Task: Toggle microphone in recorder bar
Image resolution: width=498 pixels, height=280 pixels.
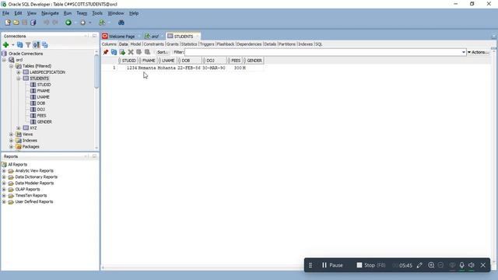Action: pos(461,265)
